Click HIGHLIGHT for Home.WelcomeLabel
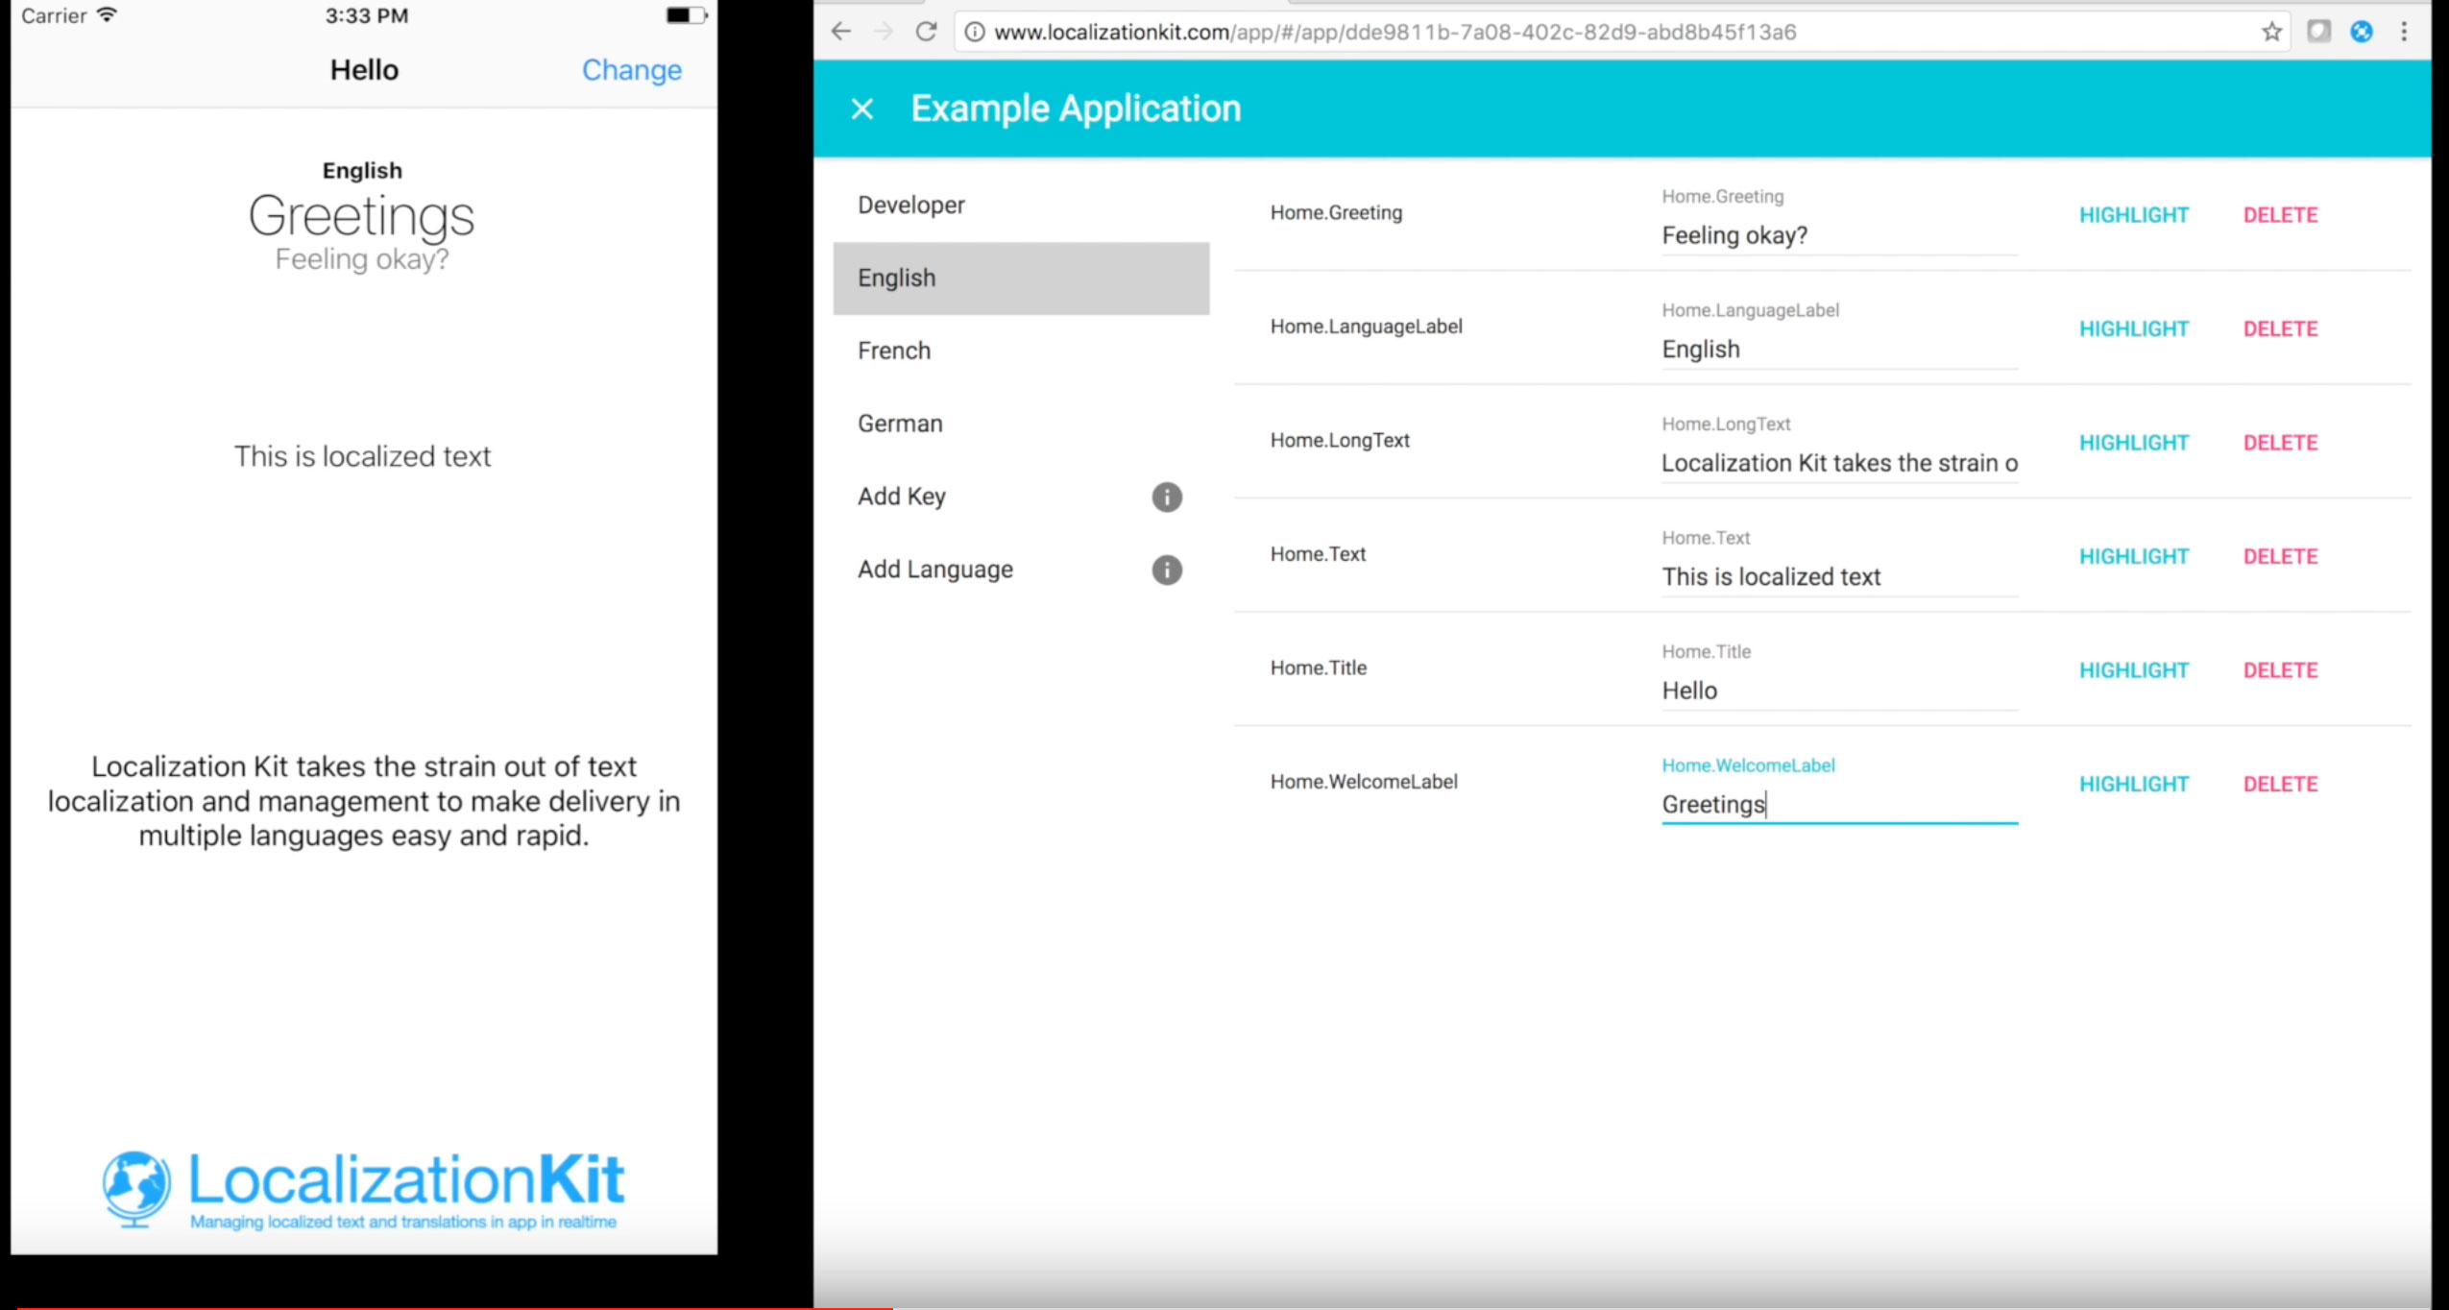This screenshot has height=1310, width=2449. click(2133, 785)
